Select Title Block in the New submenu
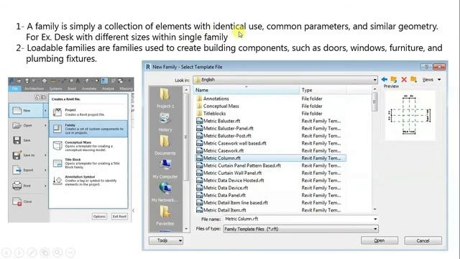The height and width of the screenshot is (259, 460). pyautogui.click(x=88, y=163)
